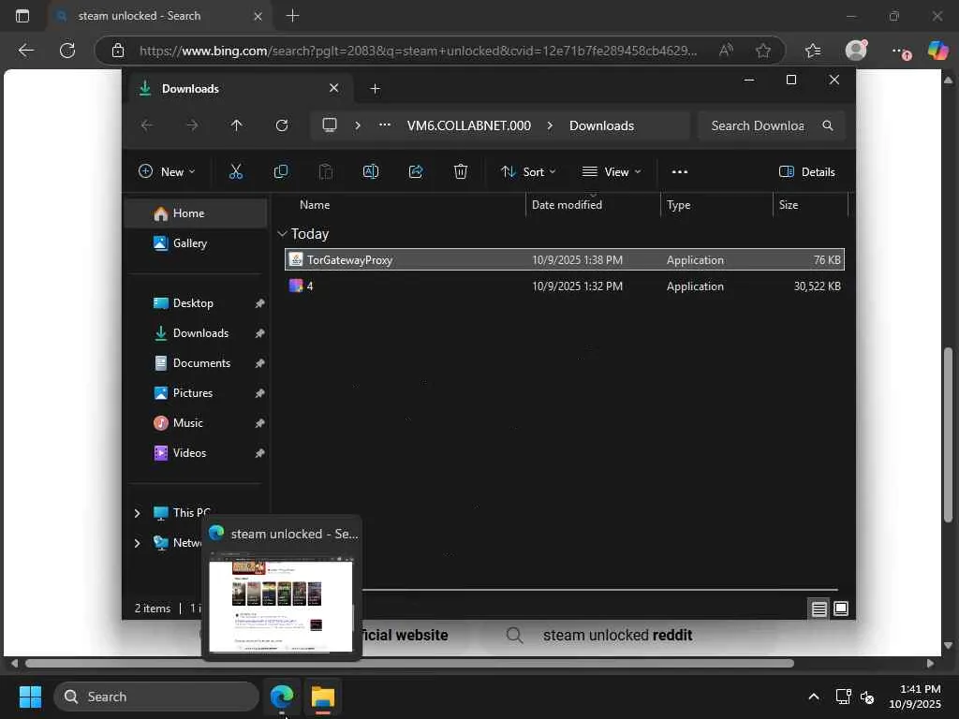This screenshot has height=719, width=959.
Task: Open Videos in the navigation pane
Action: [x=196, y=453]
